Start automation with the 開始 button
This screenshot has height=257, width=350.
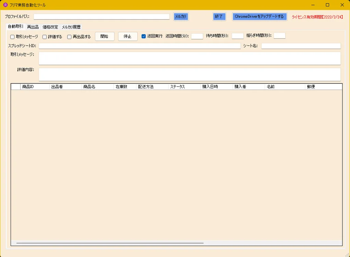105,36
